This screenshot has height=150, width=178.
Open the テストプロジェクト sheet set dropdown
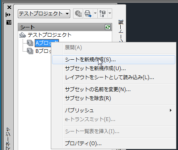click(44, 14)
